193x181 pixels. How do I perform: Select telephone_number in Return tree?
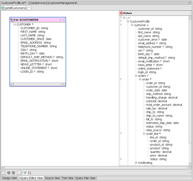click(155, 47)
